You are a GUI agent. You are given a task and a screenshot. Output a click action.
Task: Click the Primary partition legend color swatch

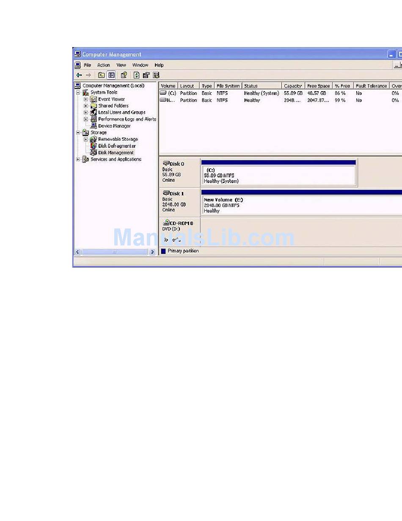coord(163,251)
